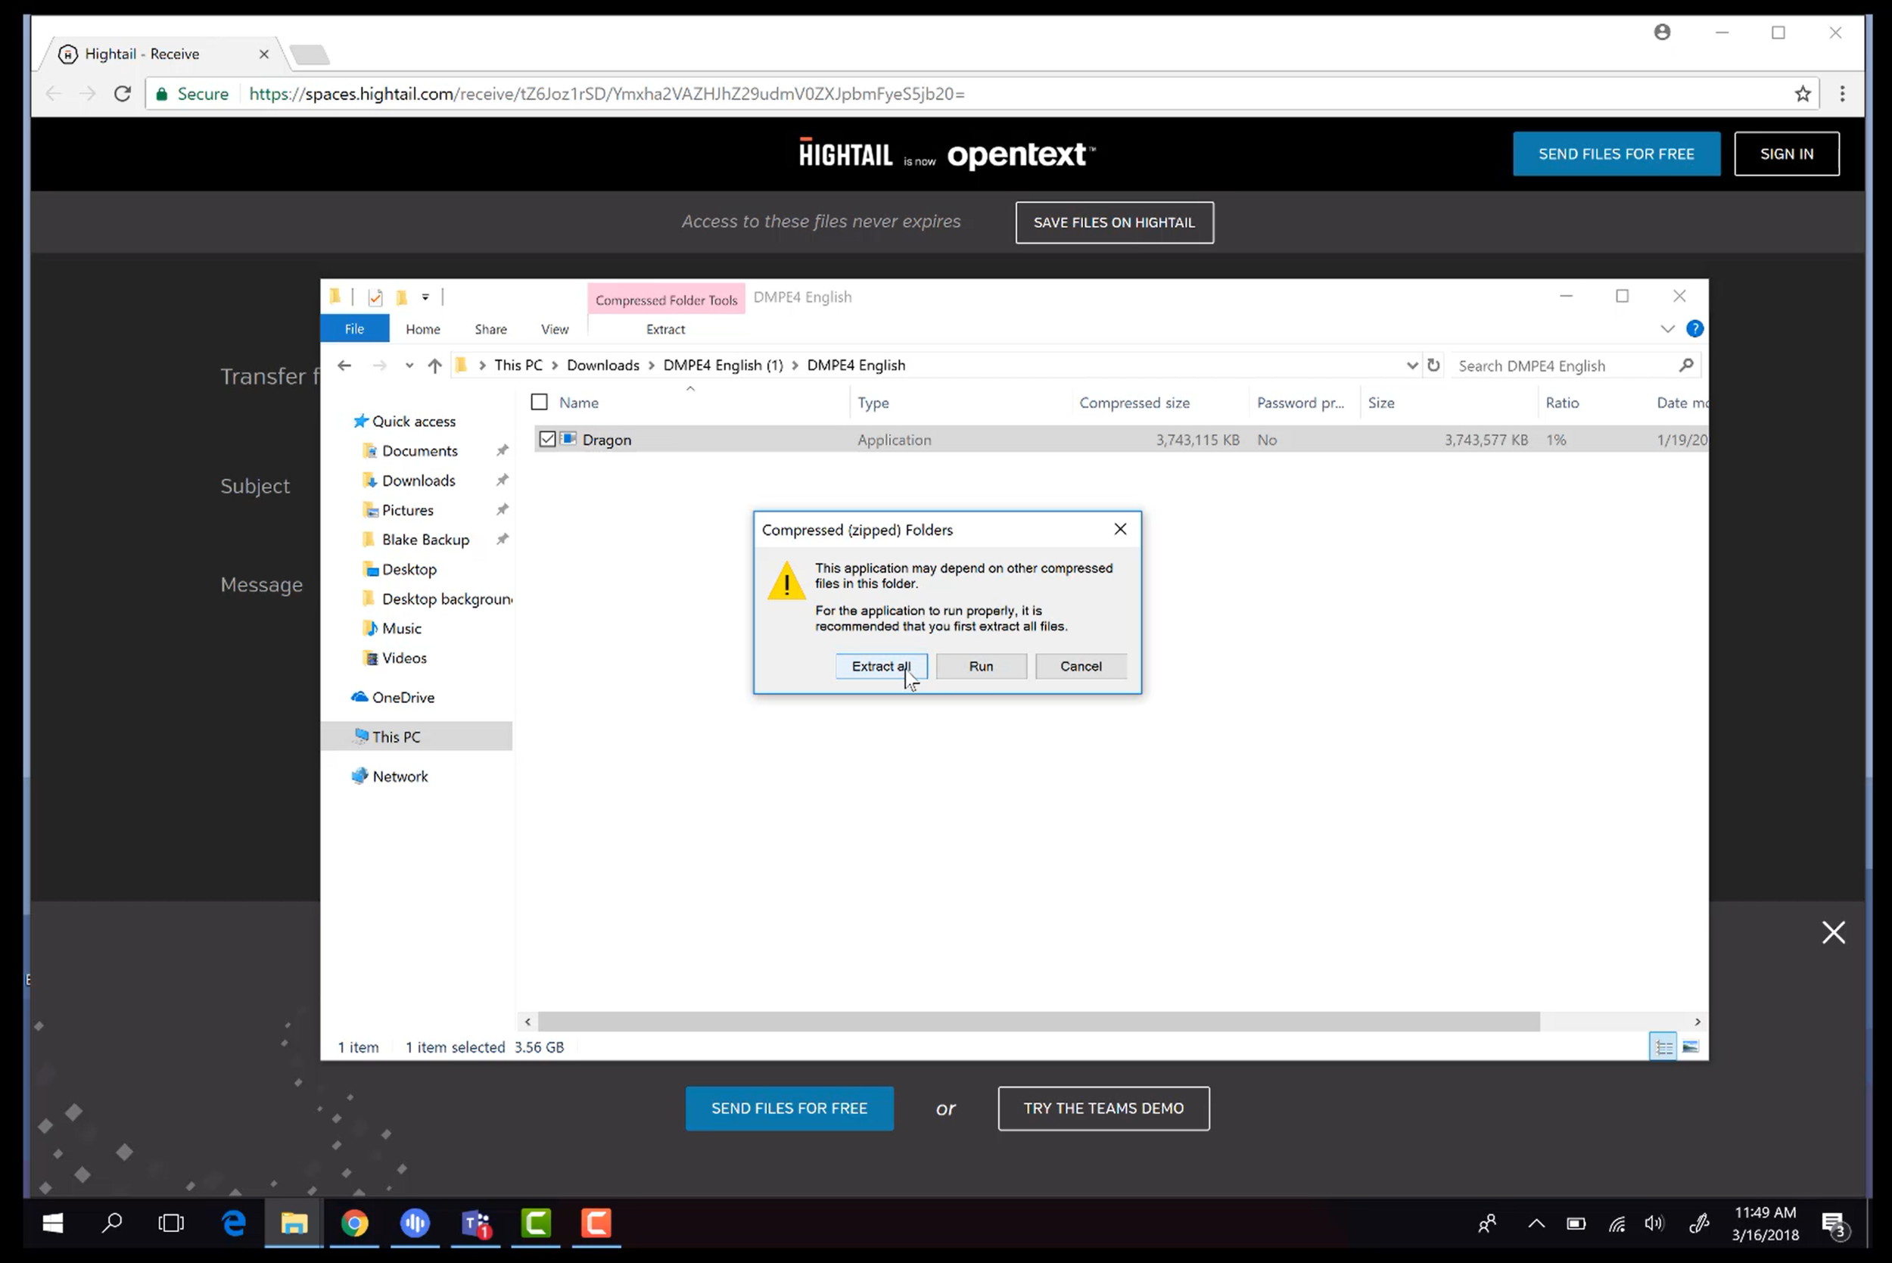1892x1263 pixels.
Task: Reload the Hightail page in Chrome
Action: [123, 93]
